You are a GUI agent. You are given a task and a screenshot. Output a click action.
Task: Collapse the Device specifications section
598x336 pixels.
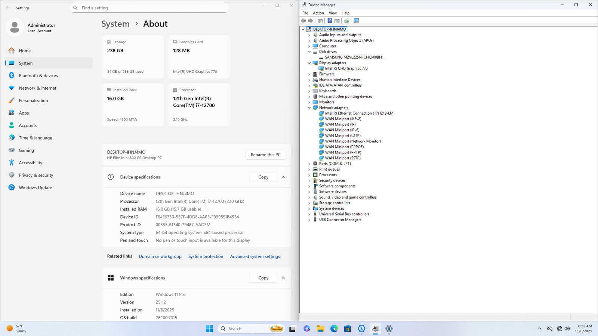283,177
